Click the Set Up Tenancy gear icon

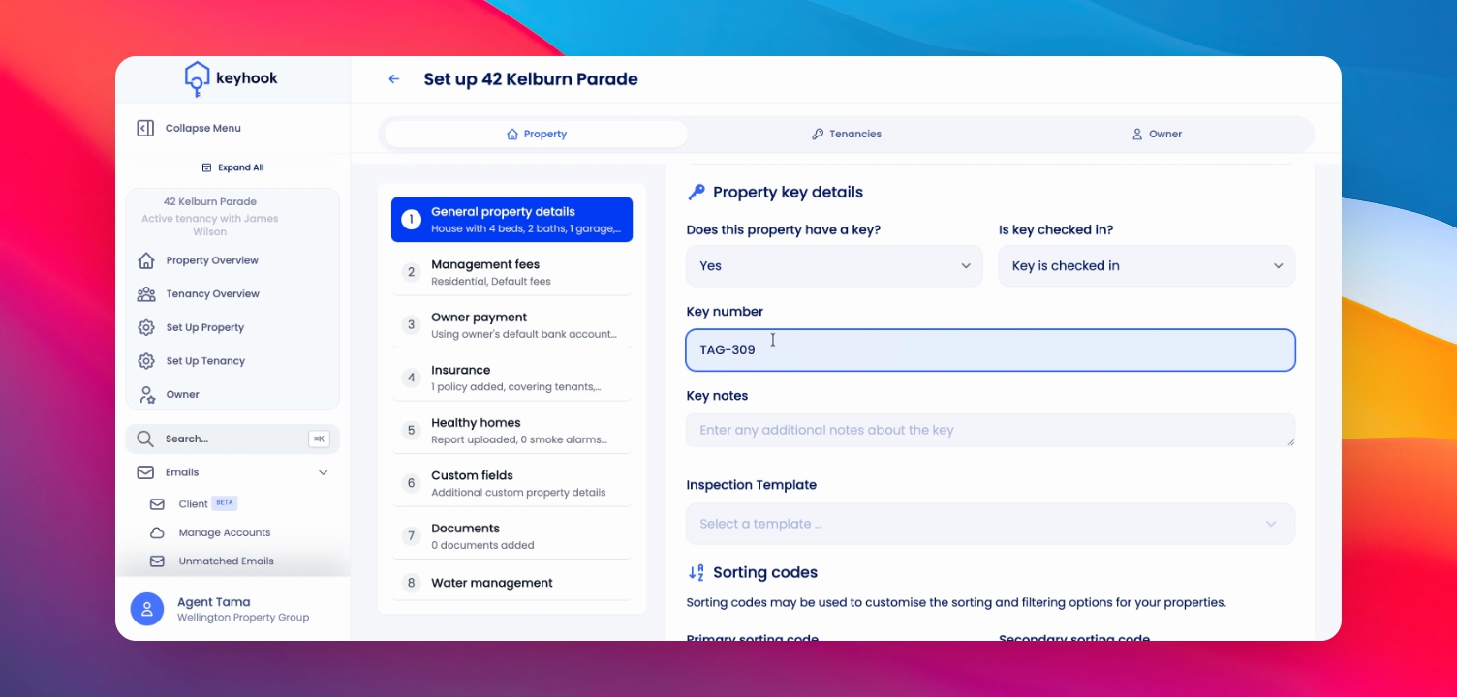point(146,361)
